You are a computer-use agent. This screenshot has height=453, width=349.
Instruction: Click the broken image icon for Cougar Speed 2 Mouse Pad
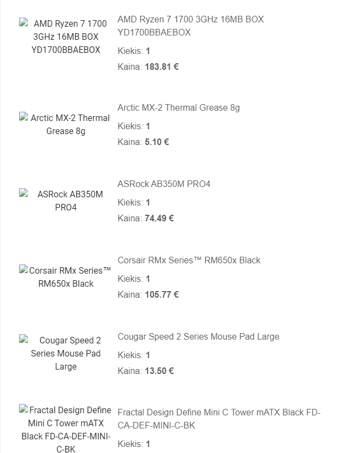point(23,339)
